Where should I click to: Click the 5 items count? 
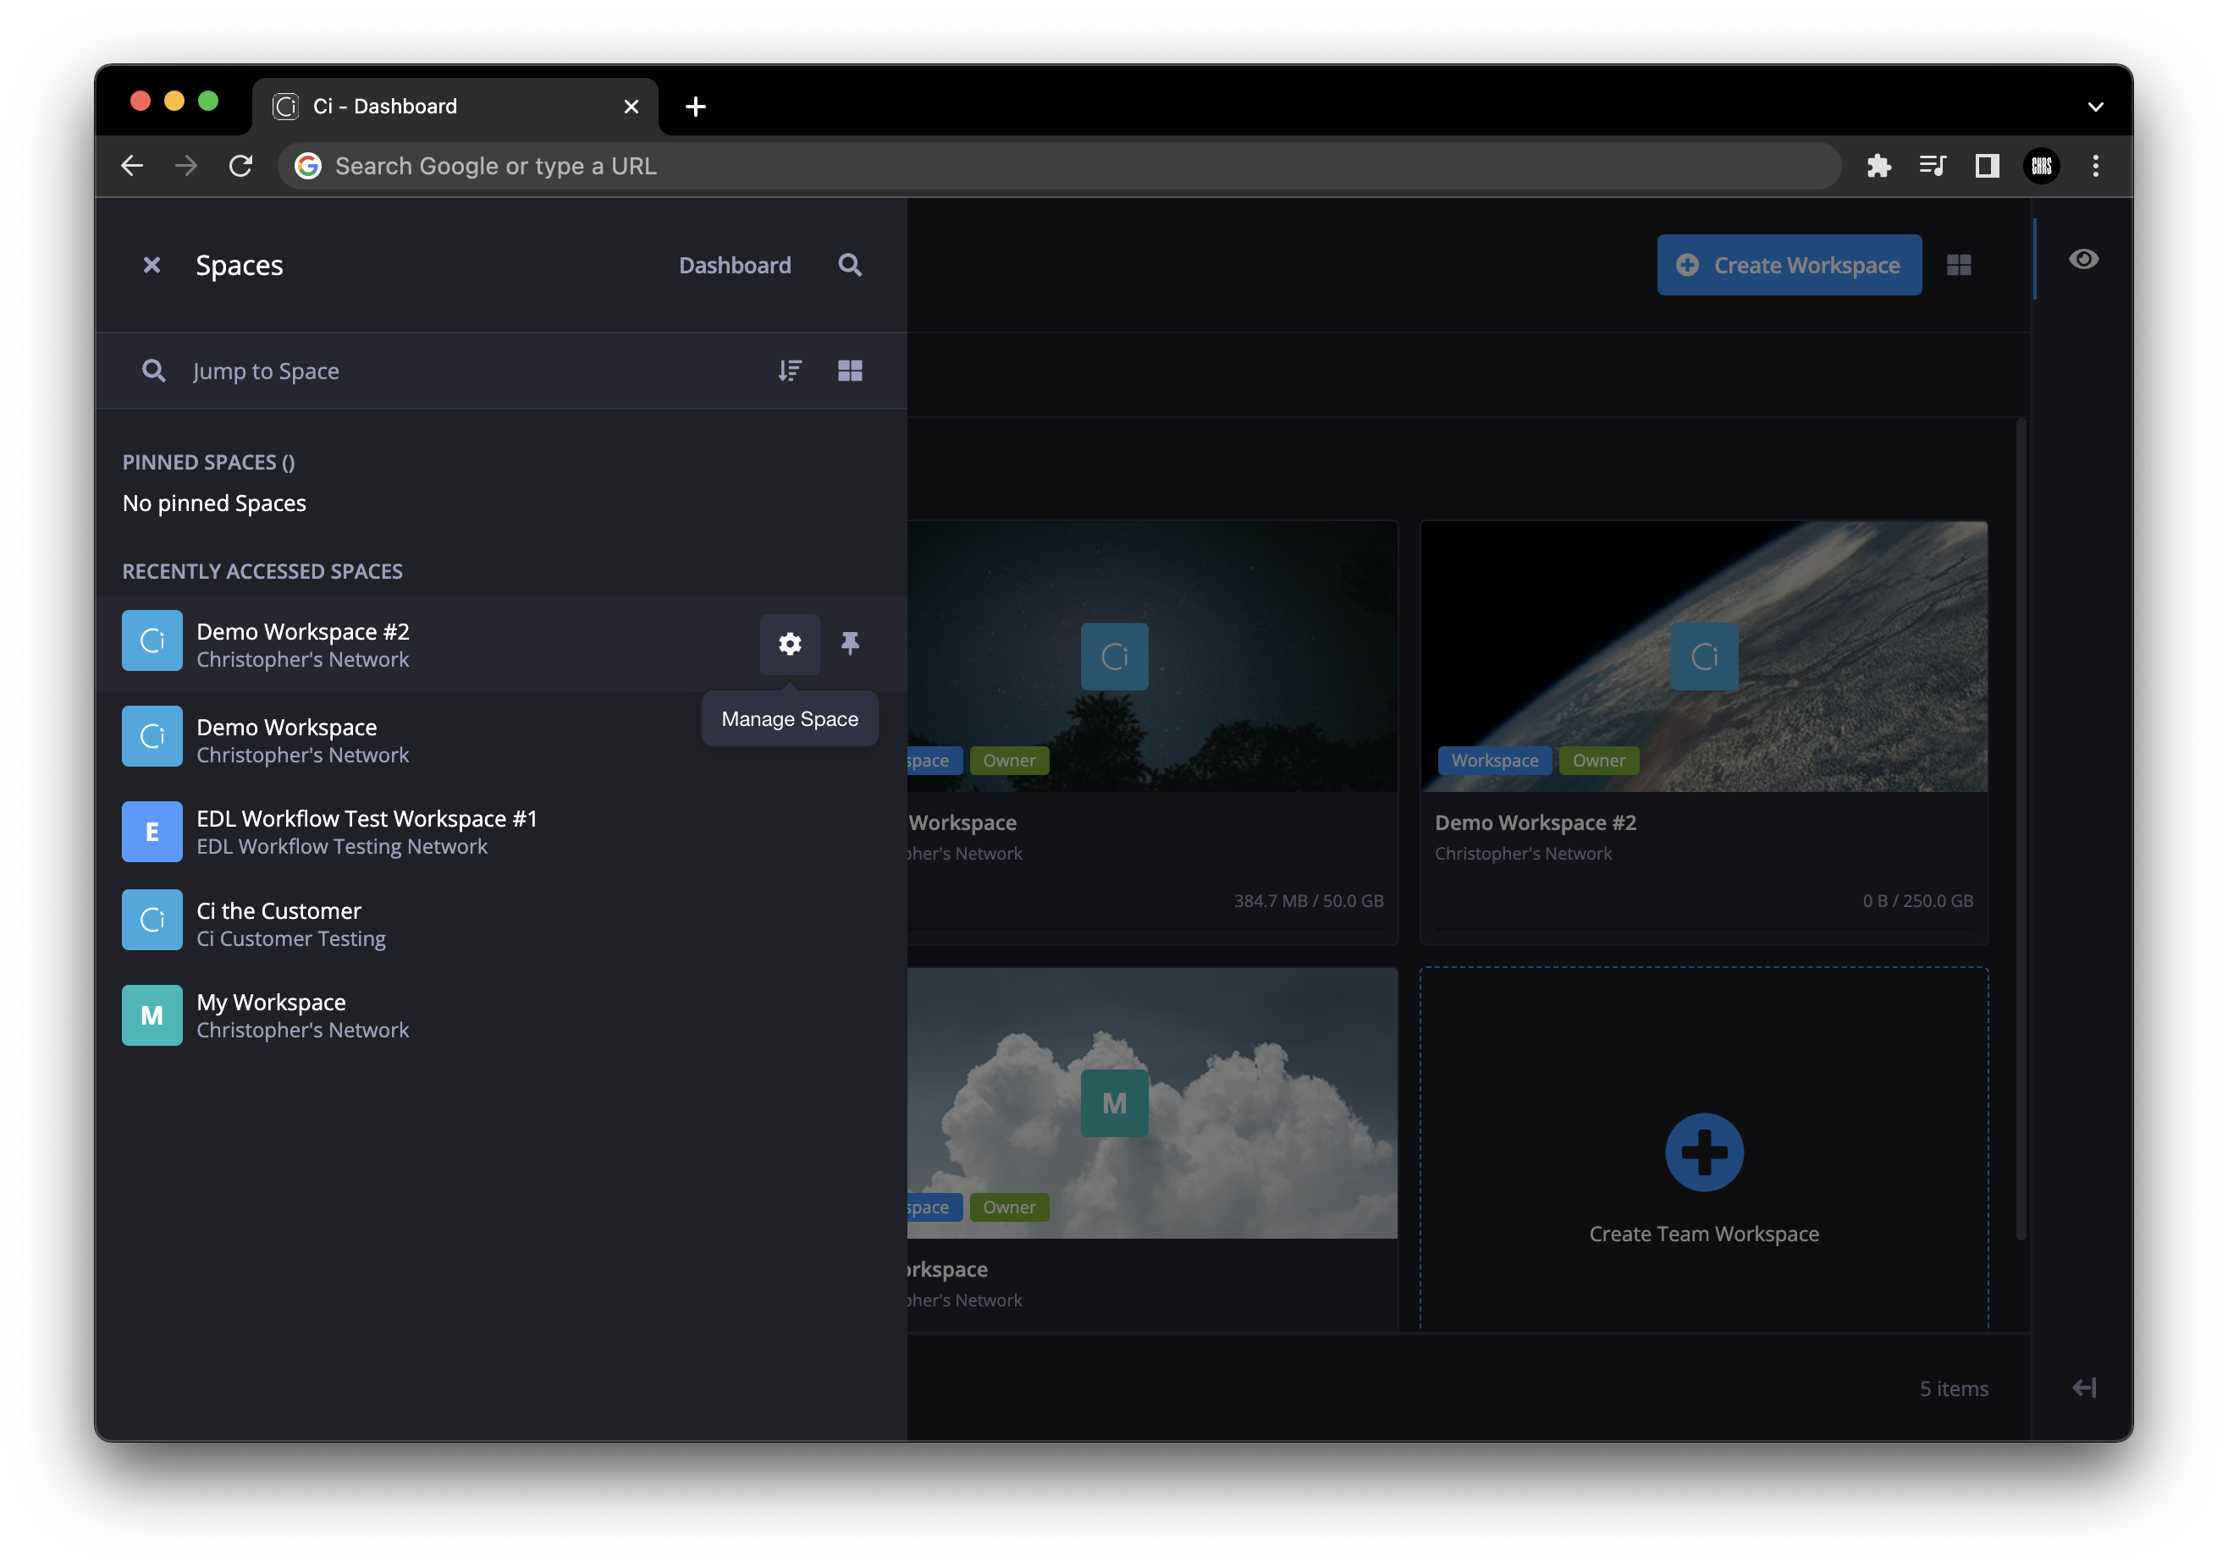[x=1954, y=1388]
